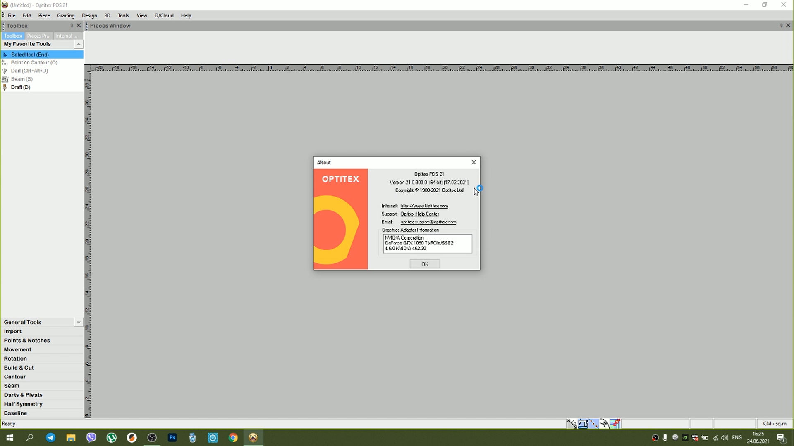The height and width of the screenshot is (446, 794).
Task: Open the Optitex Help Center link
Action: [x=419, y=214]
